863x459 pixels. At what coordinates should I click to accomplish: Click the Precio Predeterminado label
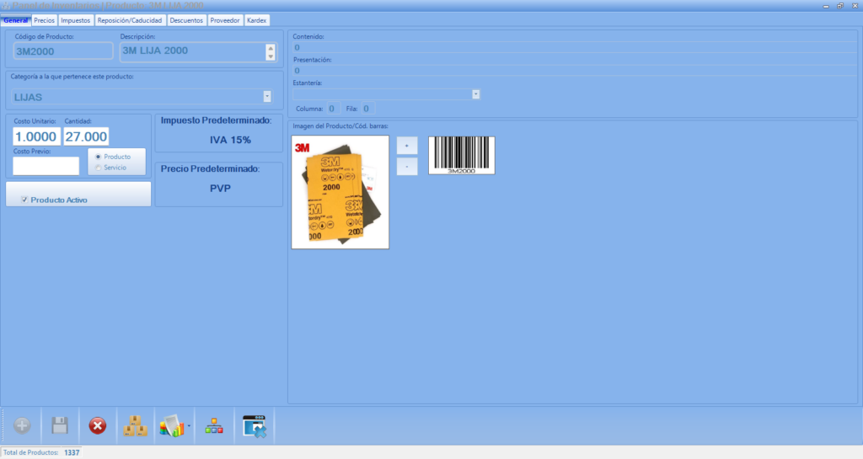(210, 168)
